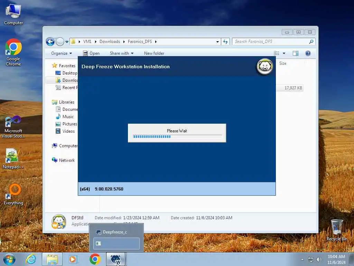Launch the Everything search shortcut
The image size is (354, 266).
(x=13, y=195)
